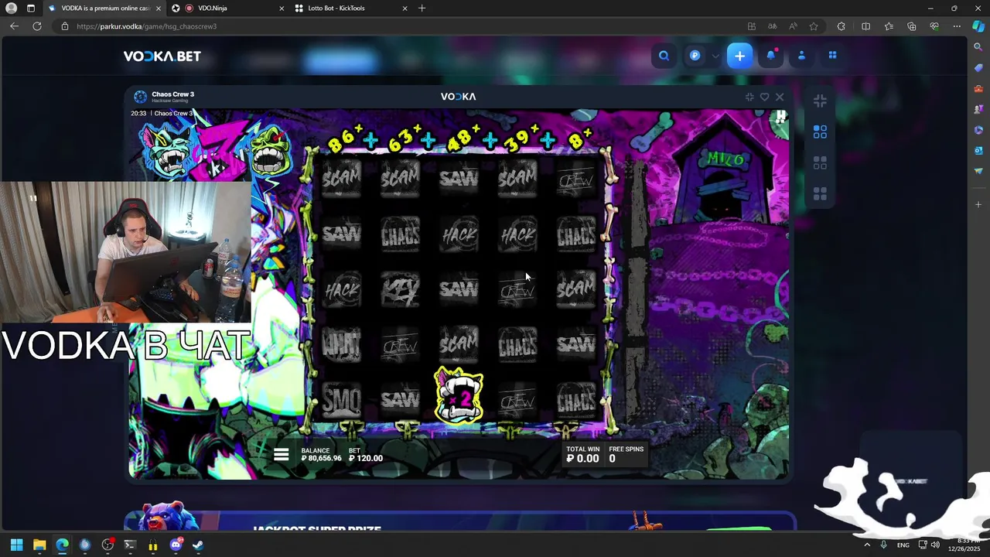Toggle browser split screen view

[865, 26]
